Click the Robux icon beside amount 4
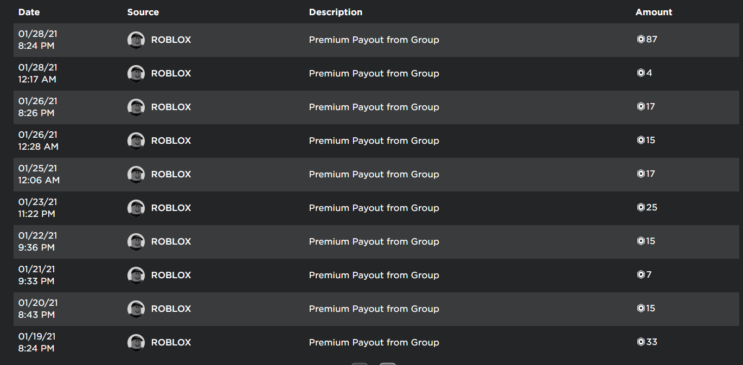Image resolution: width=743 pixels, height=365 pixels. [x=640, y=73]
